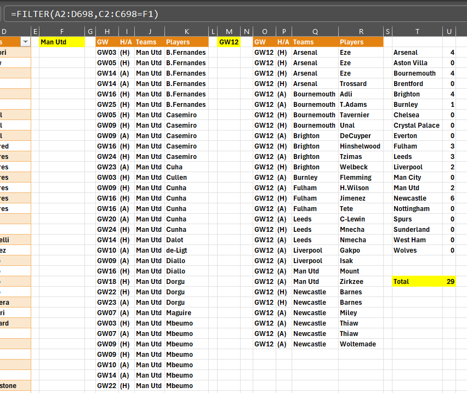Viewport: 467px width, 393px height.
Task: Click the column T header
Action: [417, 31]
